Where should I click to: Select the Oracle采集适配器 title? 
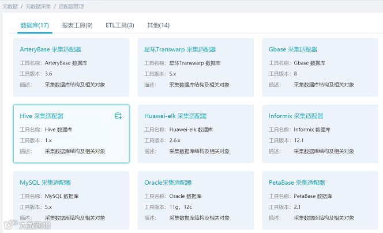pos(168,182)
